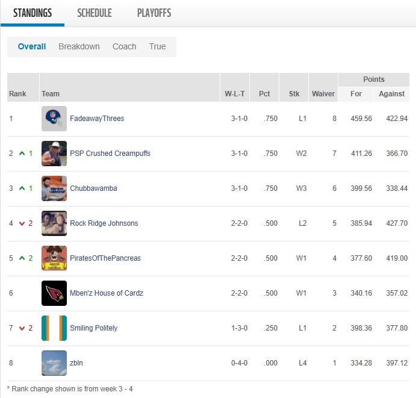Viewport: 416px width, 398px height.
Task: Click the Waiver column header
Action: coord(323,94)
